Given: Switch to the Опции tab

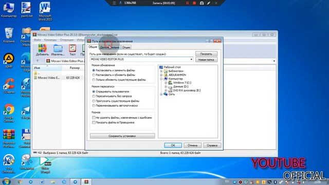Looking at the screenshot, I should (x=126, y=47).
